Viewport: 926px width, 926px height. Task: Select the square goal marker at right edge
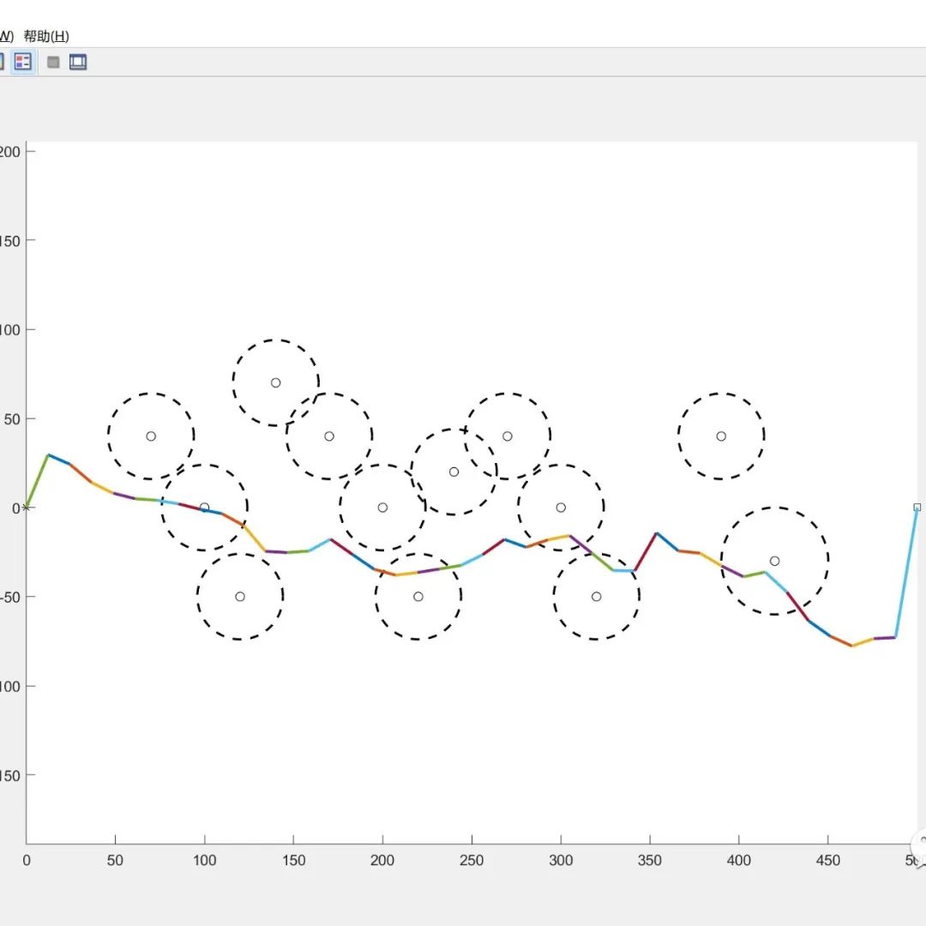(917, 508)
